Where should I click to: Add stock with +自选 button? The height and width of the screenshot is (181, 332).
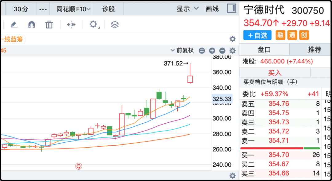click(x=257, y=35)
